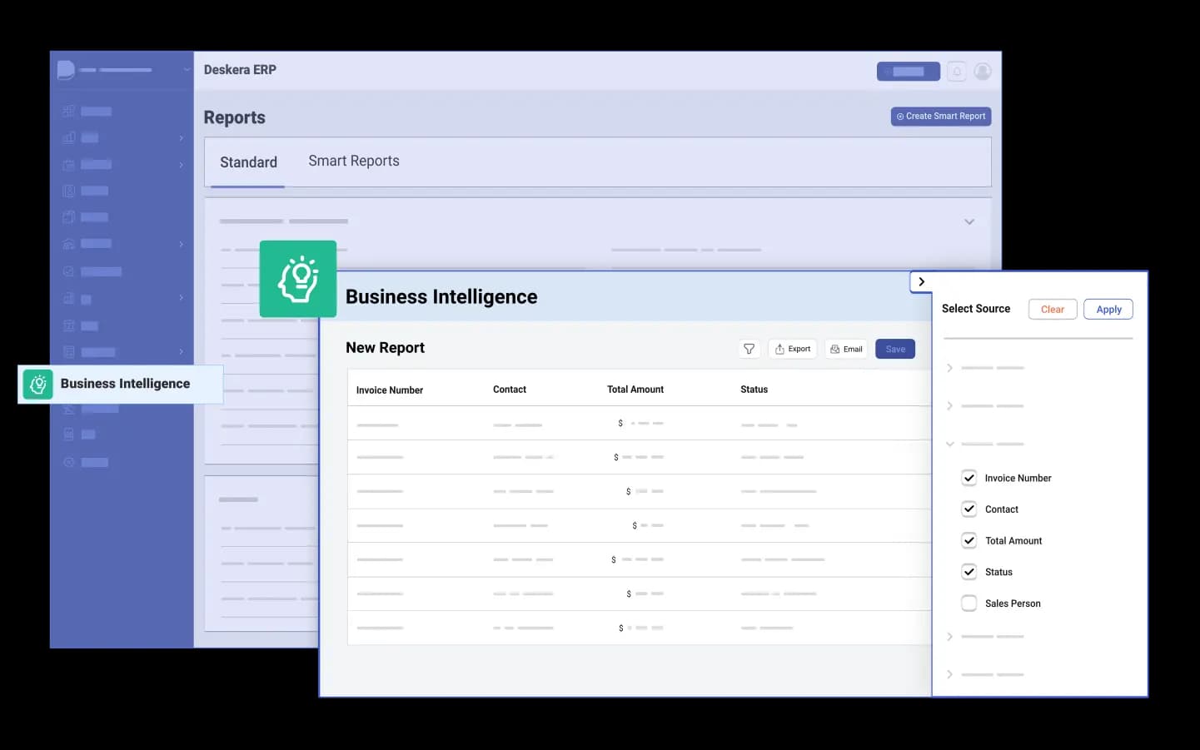
Task: Click the large green Business Intelligence icon
Action: coord(298,279)
